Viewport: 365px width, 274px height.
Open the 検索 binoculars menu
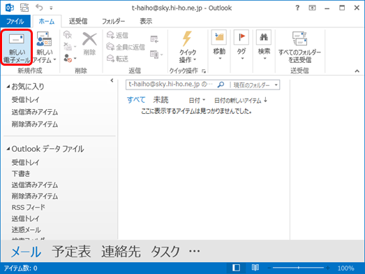coord(264,45)
